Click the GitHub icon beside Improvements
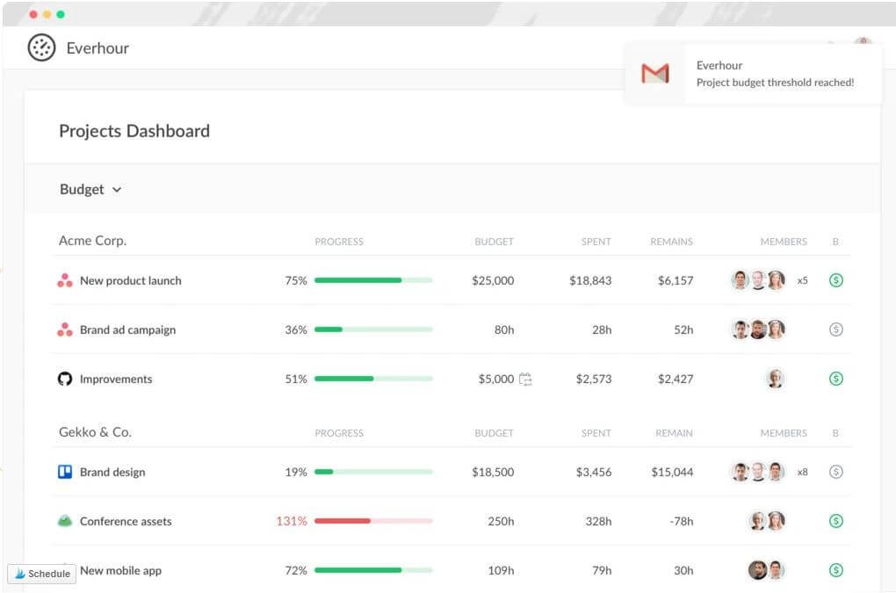 [64, 380]
